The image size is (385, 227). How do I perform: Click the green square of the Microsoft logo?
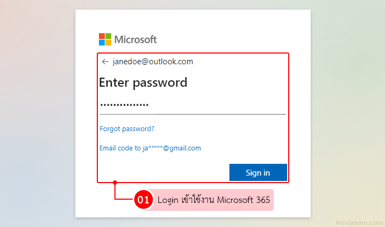click(x=109, y=36)
